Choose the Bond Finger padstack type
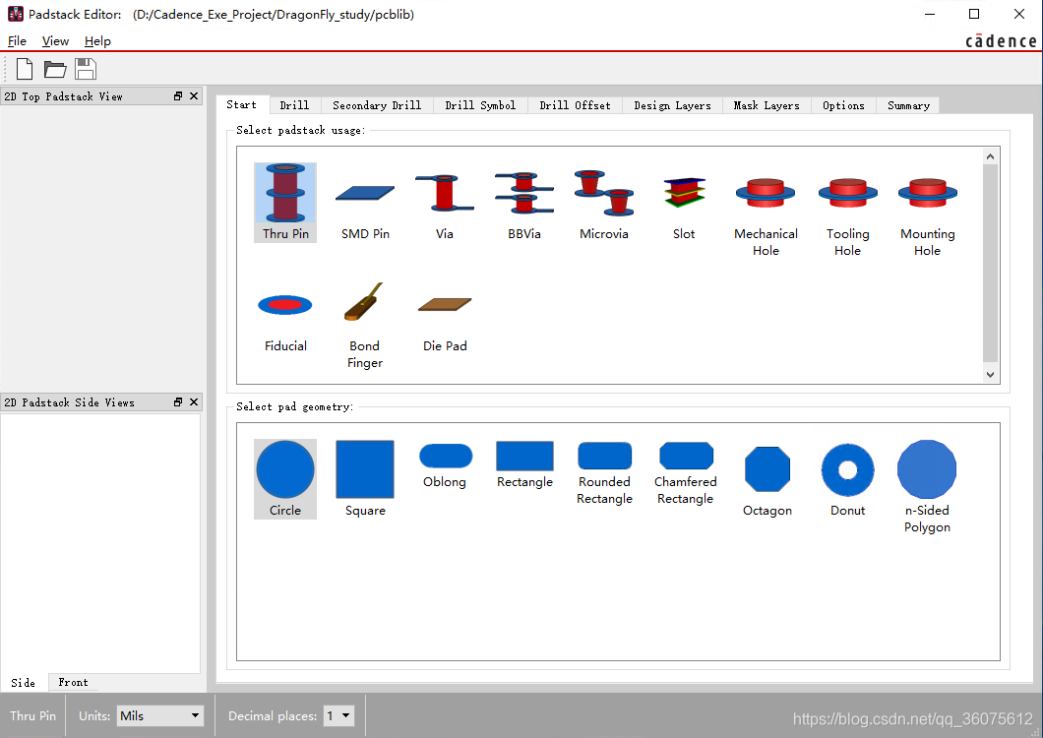This screenshot has width=1043, height=738. [365, 325]
